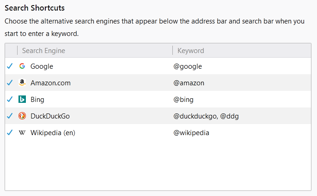Click the Amazon logo icon
This screenshot has height=196, width=317.
pos(22,83)
